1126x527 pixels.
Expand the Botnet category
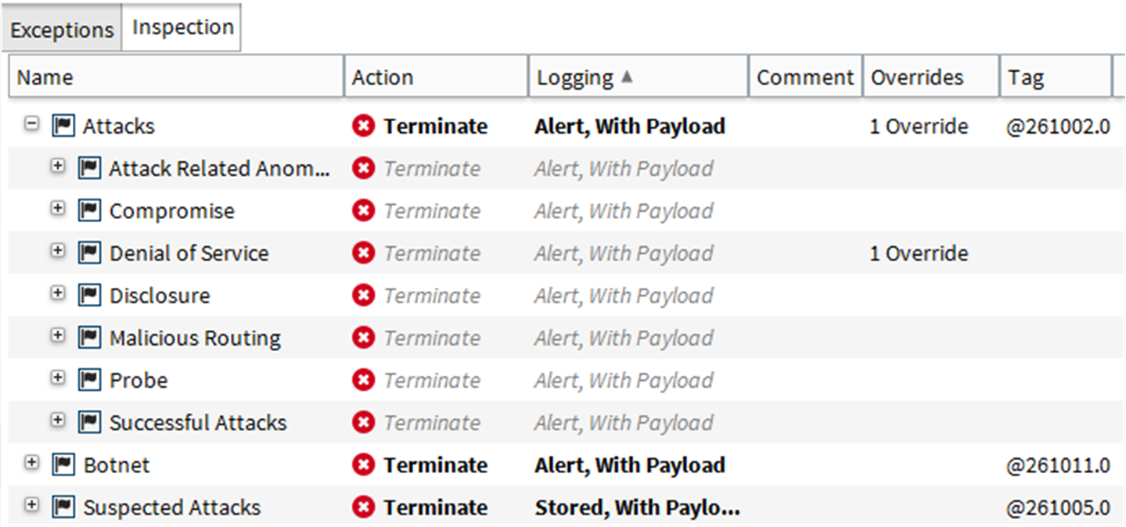[x=31, y=463]
